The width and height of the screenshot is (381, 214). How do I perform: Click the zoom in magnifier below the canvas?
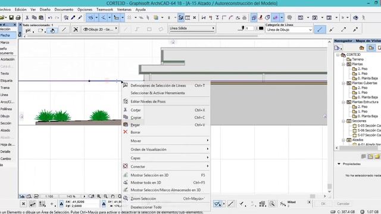(x=99, y=196)
